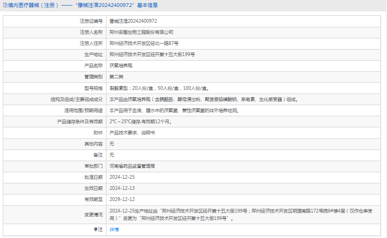Select the 注册证编号 label cell

pos(55,21)
